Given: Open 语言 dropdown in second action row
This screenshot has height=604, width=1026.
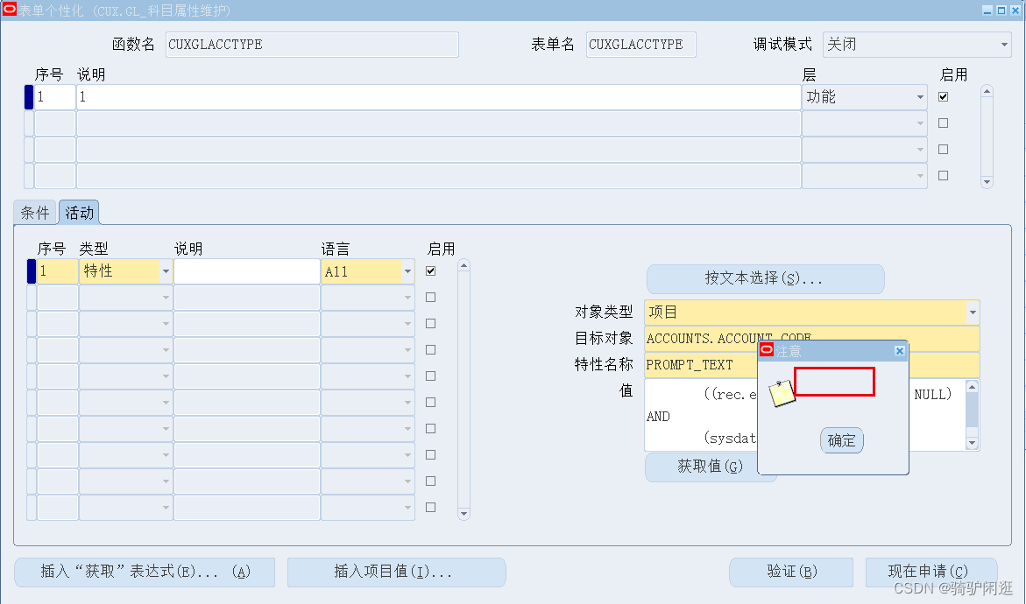Looking at the screenshot, I should point(407,298).
